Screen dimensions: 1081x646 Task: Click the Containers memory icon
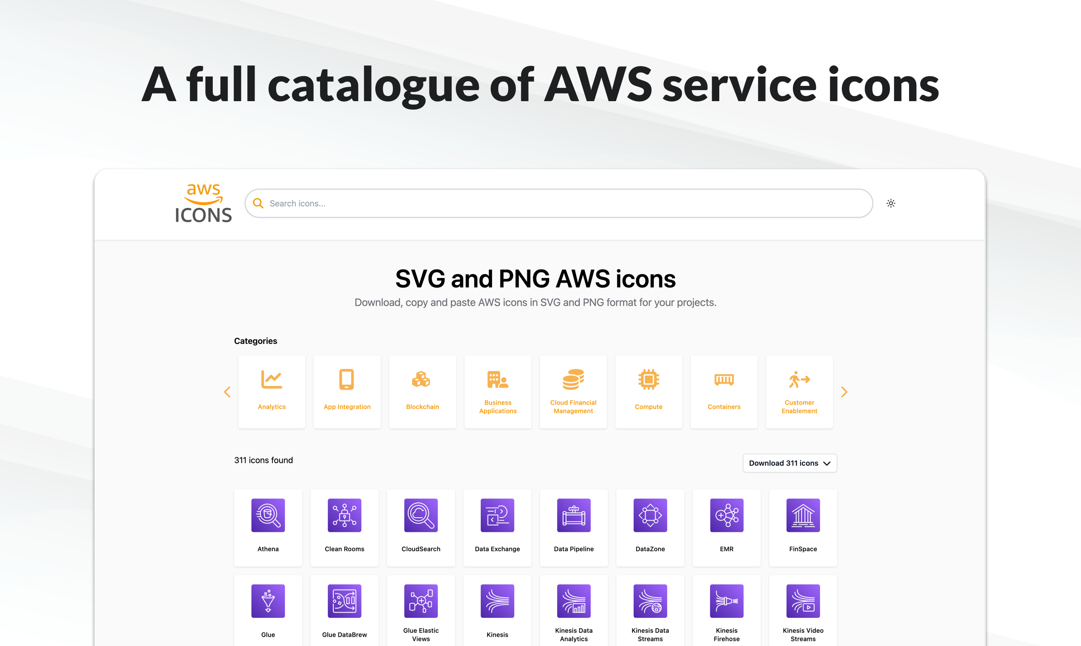tap(724, 380)
